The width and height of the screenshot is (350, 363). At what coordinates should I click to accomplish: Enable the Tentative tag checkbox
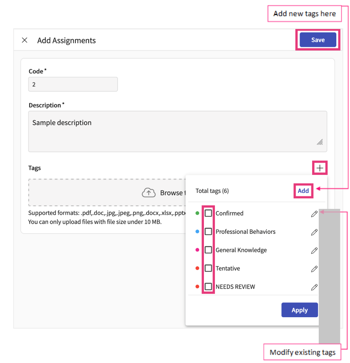[x=209, y=268]
